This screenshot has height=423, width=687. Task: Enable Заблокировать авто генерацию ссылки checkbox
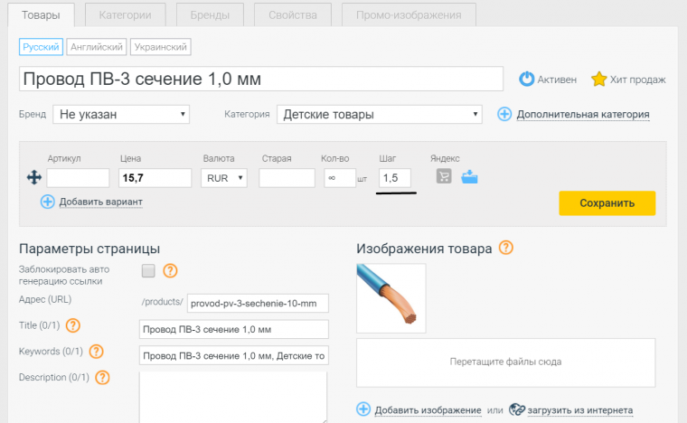point(148,270)
